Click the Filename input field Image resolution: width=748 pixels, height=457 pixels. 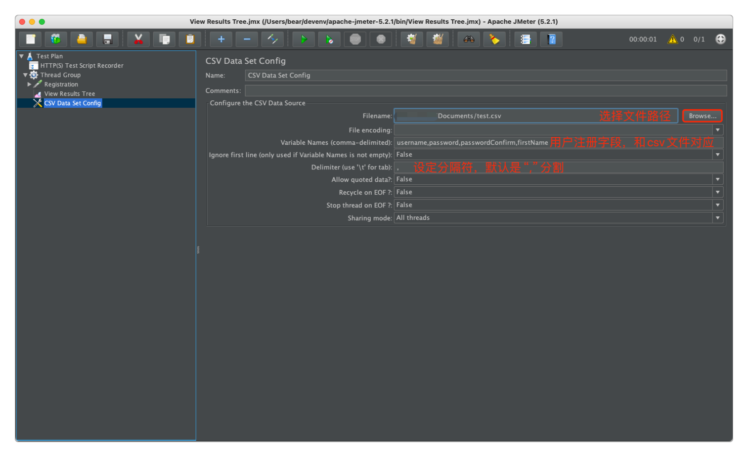[x=536, y=116]
